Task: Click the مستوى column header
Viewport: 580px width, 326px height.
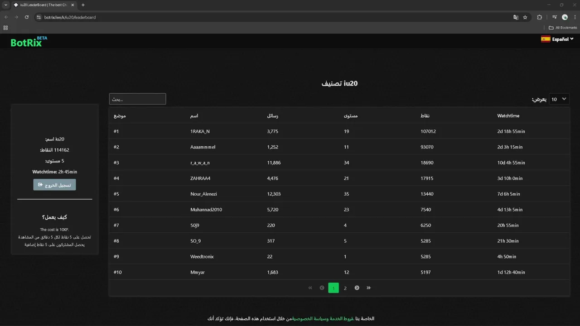Action: [x=351, y=116]
